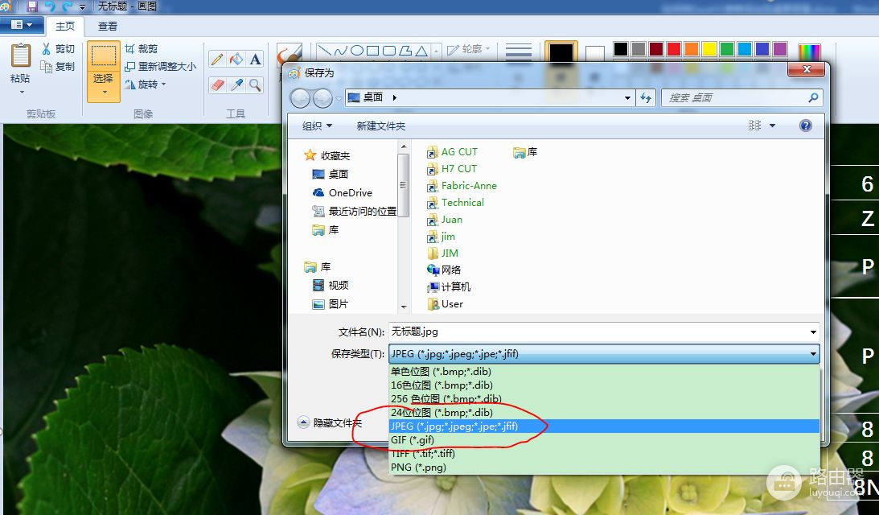Viewport: 879px width, 515px height.
Task: Select 视频 library in navigation pane
Action: 331,285
